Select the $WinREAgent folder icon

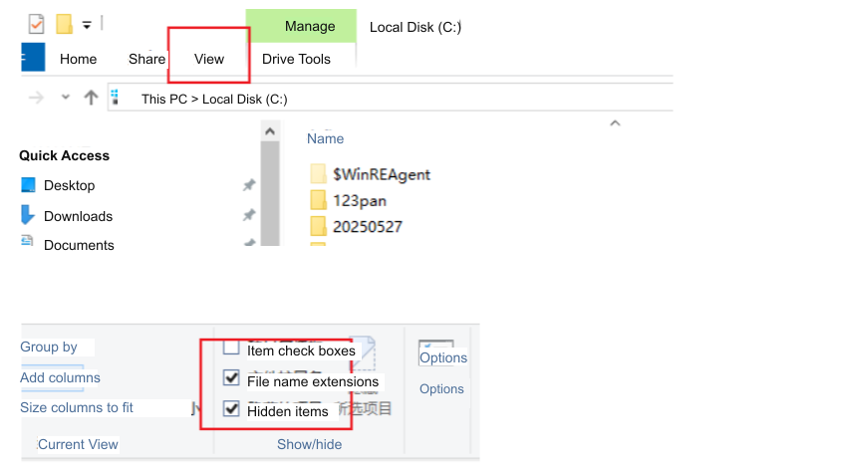(319, 174)
